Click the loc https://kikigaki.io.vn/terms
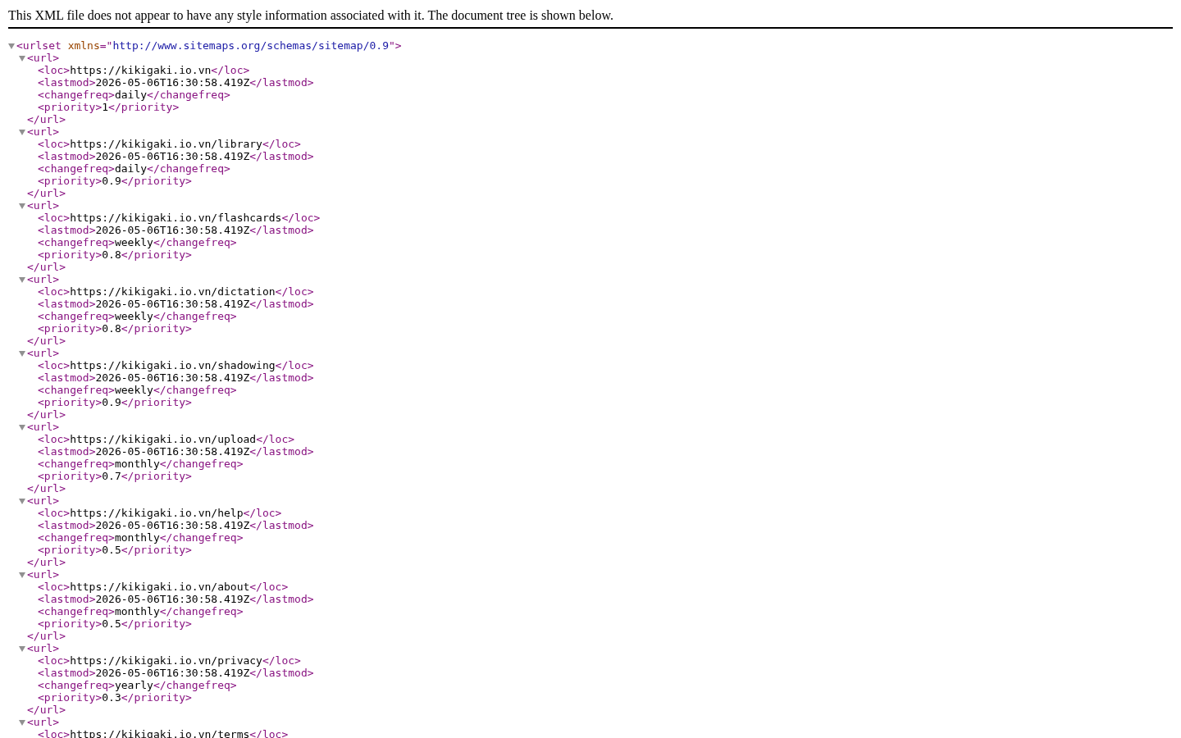The height and width of the screenshot is (738, 1181). click(159, 733)
